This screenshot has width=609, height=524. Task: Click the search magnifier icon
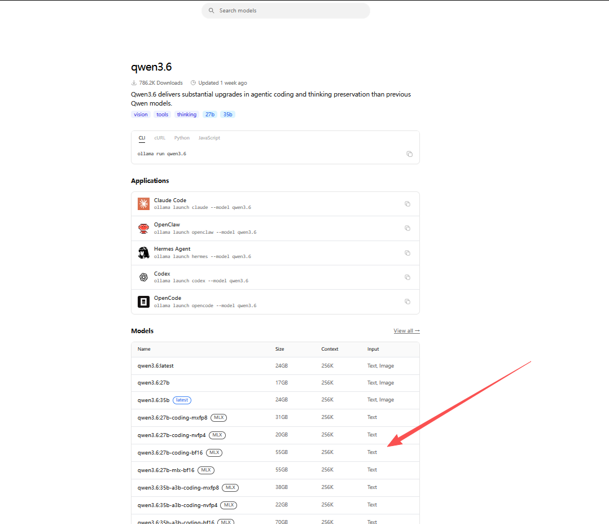tap(211, 11)
